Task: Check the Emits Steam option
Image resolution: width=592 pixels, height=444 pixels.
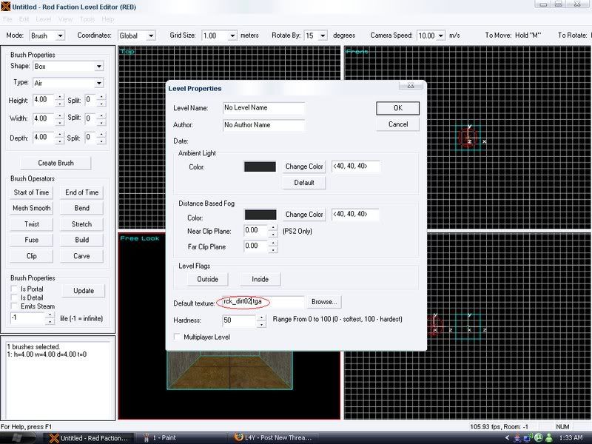Action: [14, 306]
